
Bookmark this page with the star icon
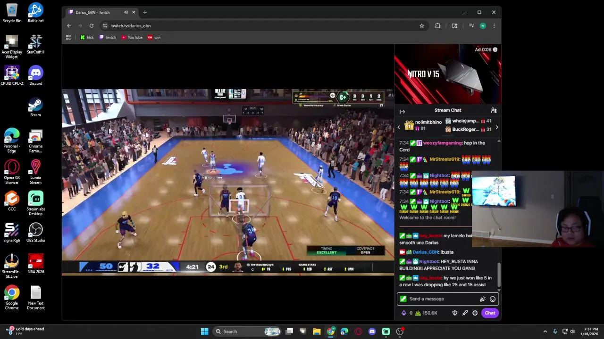click(x=422, y=26)
